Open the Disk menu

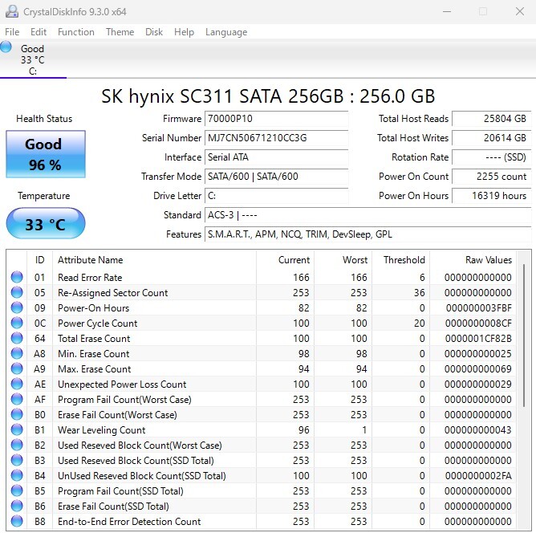[154, 32]
